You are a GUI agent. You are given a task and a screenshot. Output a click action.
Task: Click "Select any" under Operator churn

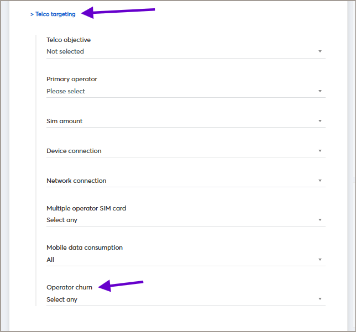[62, 299]
